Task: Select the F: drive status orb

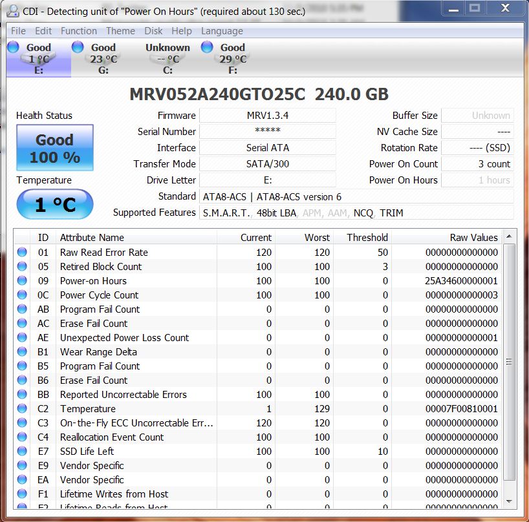Action: pos(207,47)
